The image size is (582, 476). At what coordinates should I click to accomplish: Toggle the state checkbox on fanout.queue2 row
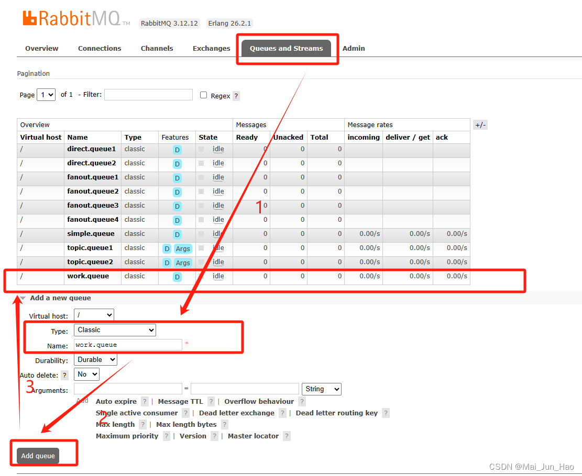coord(202,191)
